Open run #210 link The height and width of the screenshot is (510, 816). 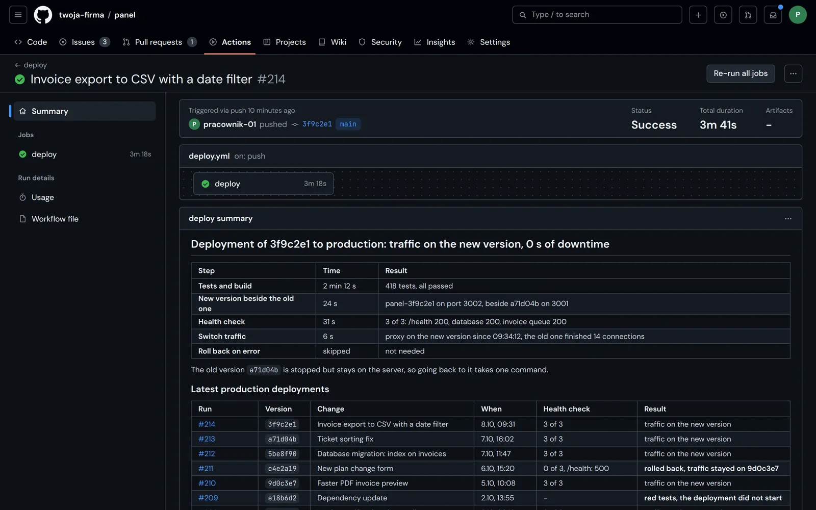tap(207, 483)
